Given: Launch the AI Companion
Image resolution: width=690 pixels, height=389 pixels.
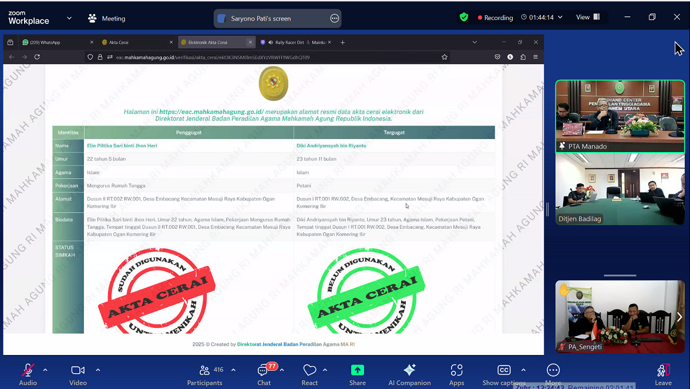Looking at the screenshot, I should point(409,374).
